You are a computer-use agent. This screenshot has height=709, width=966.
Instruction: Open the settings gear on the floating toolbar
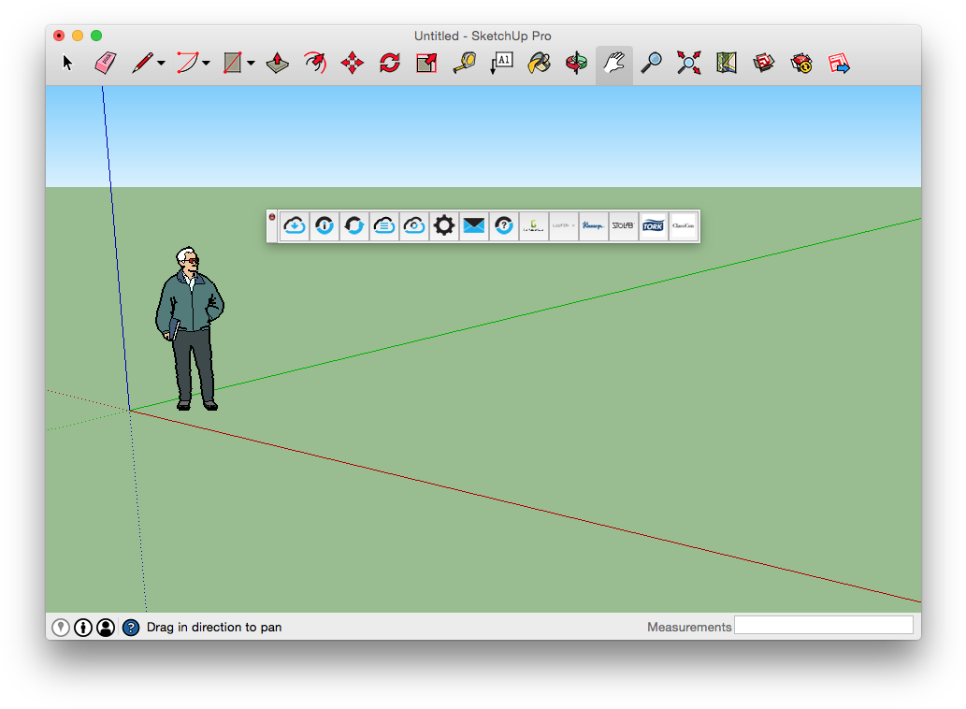point(443,225)
